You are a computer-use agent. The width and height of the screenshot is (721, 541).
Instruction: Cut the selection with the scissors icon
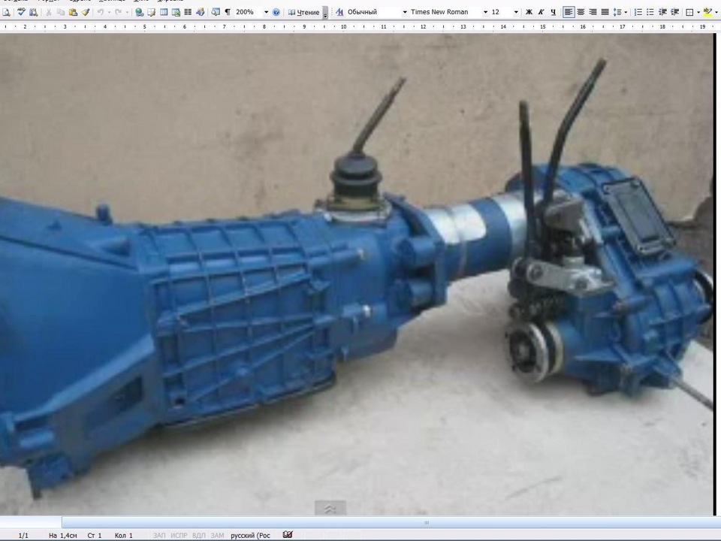coord(48,13)
